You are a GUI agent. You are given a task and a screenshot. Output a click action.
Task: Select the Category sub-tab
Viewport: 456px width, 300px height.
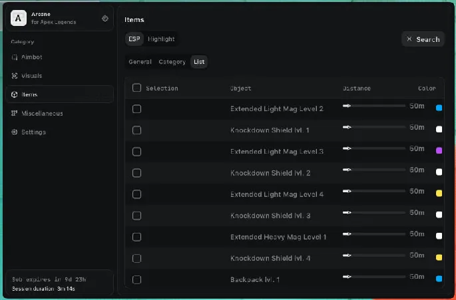click(x=172, y=62)
